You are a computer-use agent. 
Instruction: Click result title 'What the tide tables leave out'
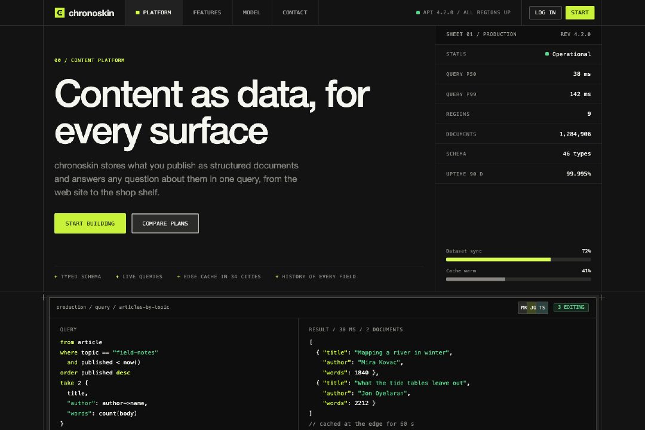410,383
